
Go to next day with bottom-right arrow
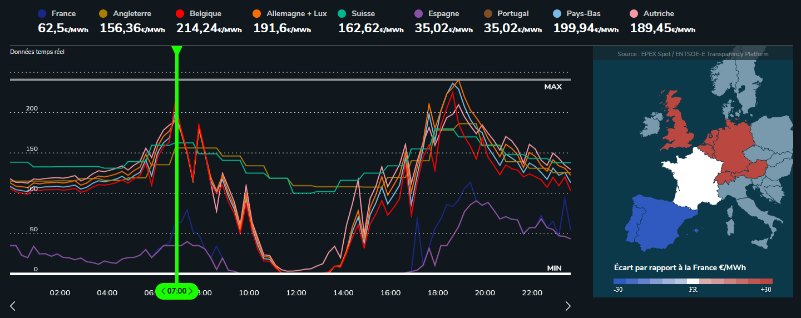pos(568,305)
